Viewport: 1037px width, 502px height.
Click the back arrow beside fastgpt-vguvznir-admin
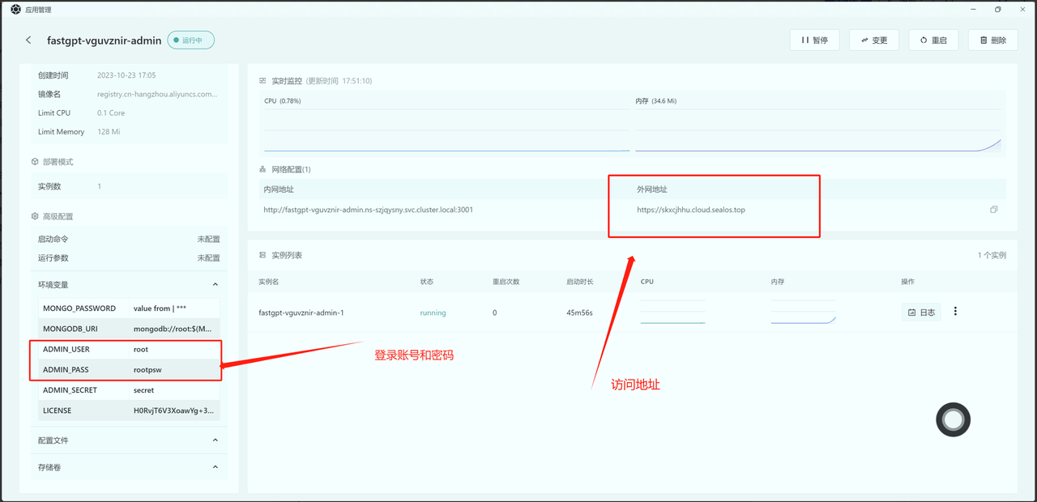point(29,40)
